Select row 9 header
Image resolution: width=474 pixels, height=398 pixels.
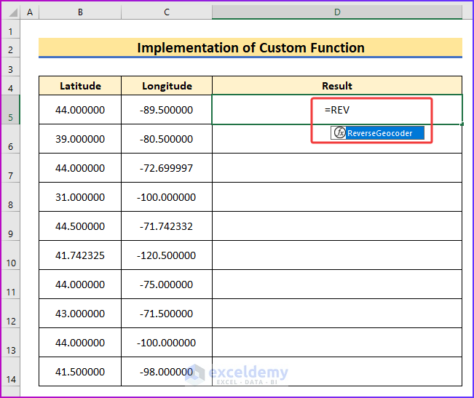coord(11,226)
